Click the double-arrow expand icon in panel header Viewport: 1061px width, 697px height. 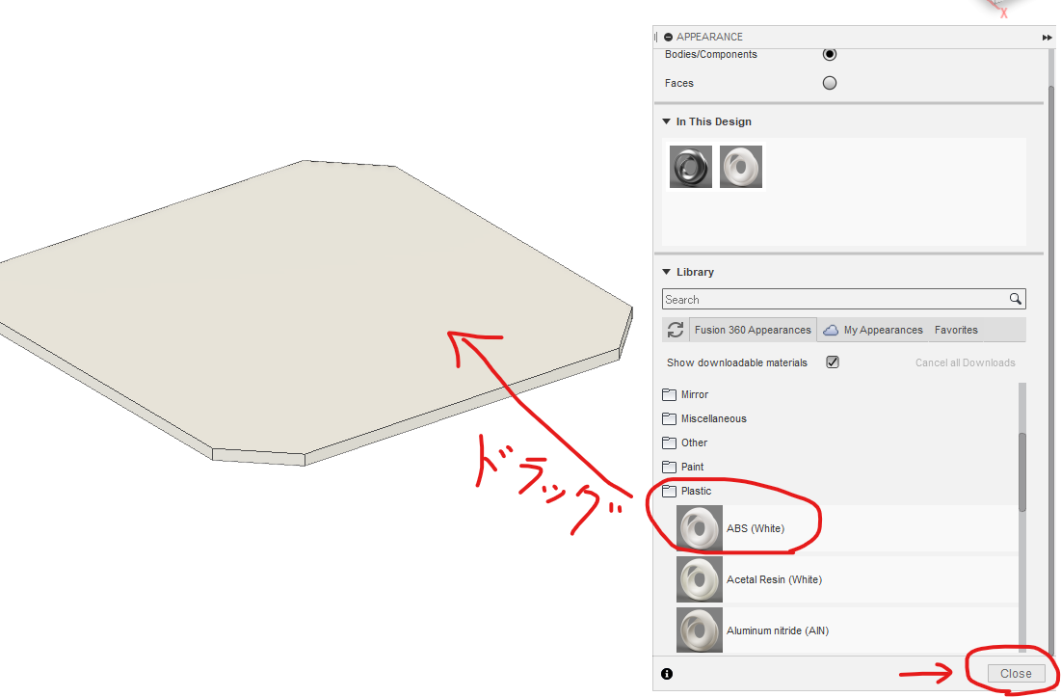click(x=1047, y=38)
